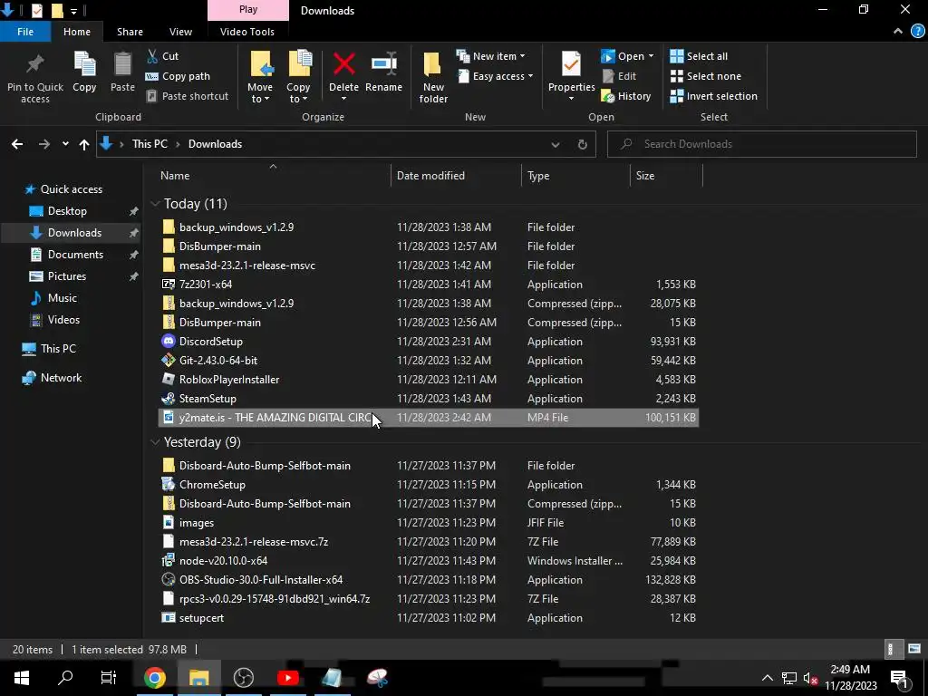The image size is (928, 696).
Task: Click the volume speaker tray icon
Action: click(810, 678)
